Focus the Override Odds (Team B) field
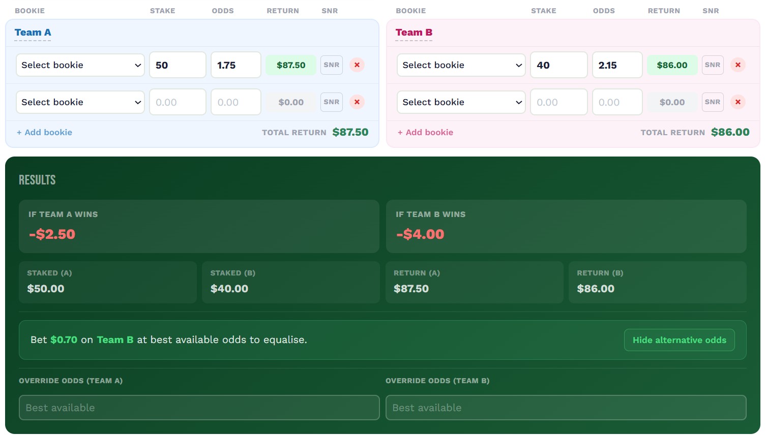Screen dimensions: 766x435 pyautogui.click(x=566, y=408)
